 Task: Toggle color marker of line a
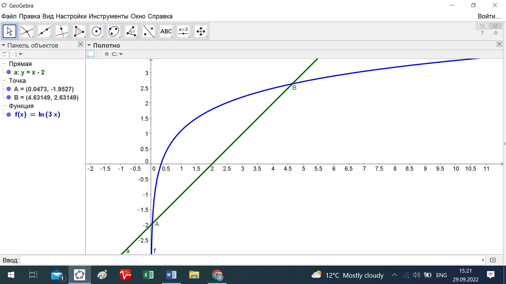coord(9,72)
